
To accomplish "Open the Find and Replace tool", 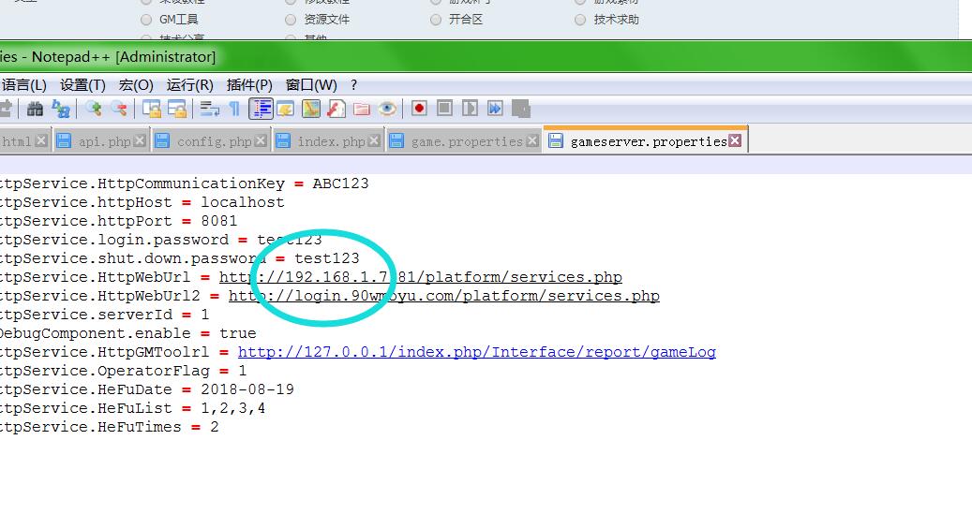I will click(61, 109).
